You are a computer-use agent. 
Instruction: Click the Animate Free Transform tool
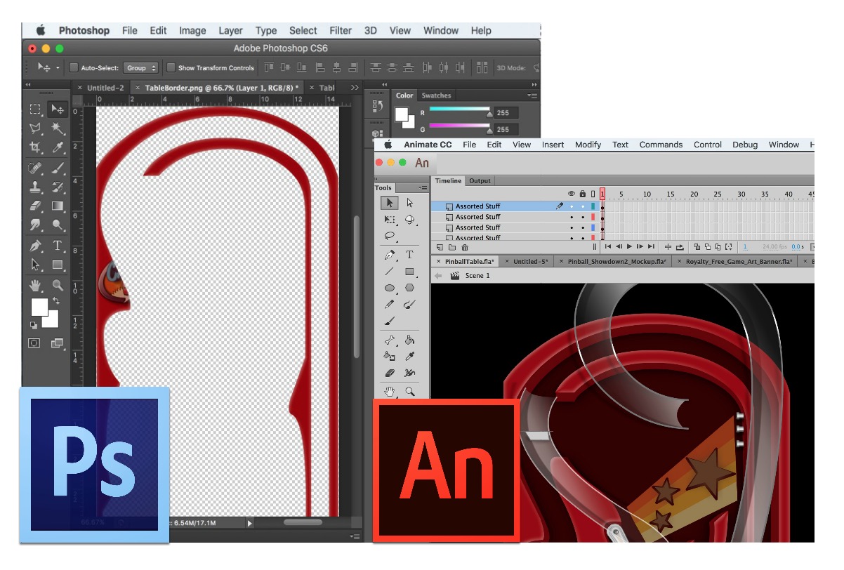point(389,220)
